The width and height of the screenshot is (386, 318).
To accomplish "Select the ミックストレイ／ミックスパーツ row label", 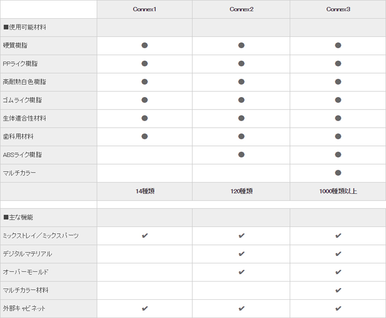I will 41,236.
